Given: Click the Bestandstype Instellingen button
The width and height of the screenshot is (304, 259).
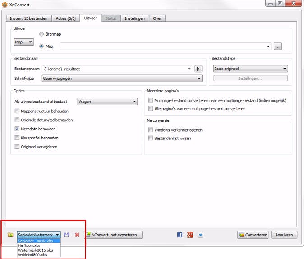Looking at the screenshot, I should coord(250,79).
